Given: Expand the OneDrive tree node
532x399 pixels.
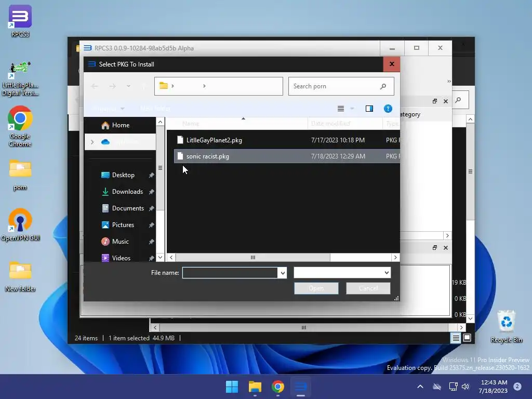Looking at the screenshot, I should [x=92, y=142].
